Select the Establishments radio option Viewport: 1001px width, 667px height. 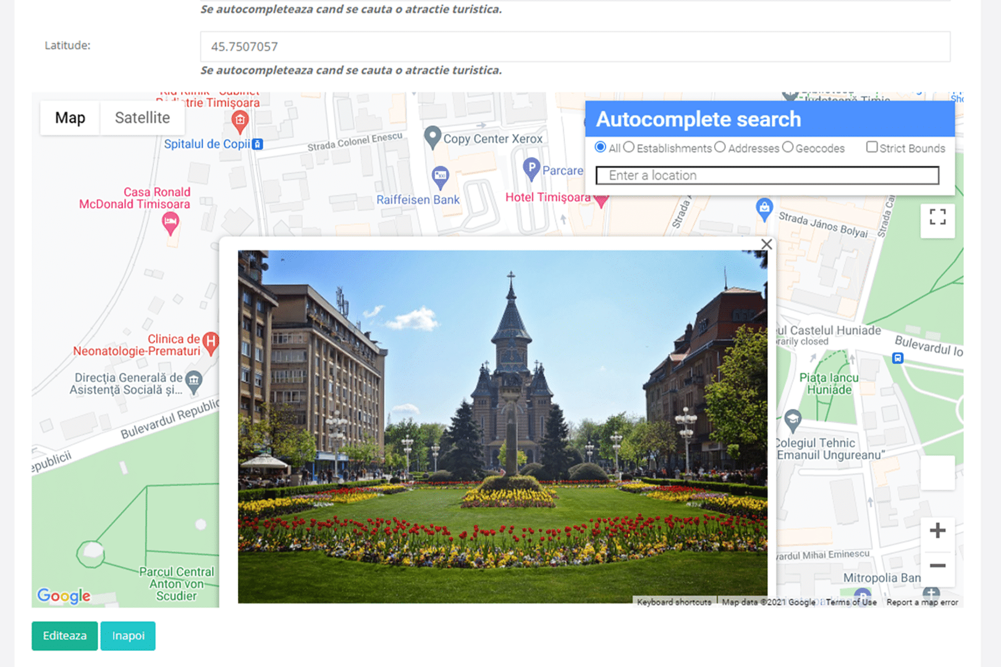(629, 148)
